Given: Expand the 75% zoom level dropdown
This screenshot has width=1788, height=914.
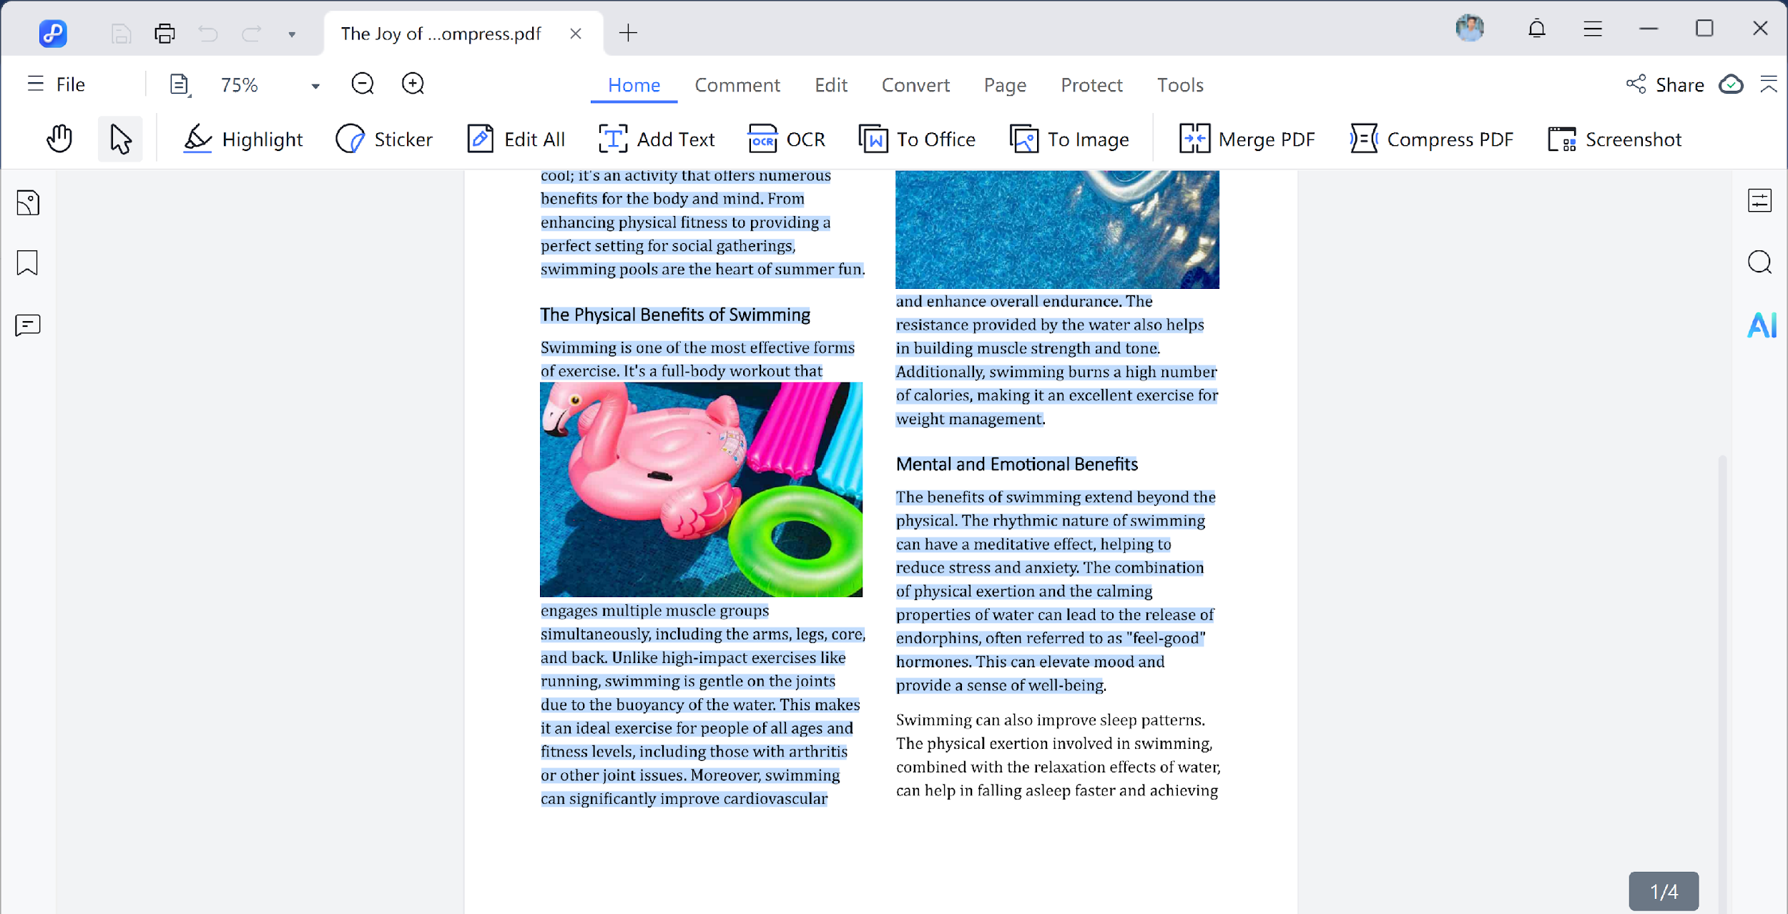Looking at the screenshot, I should click(x=315, y=86).
